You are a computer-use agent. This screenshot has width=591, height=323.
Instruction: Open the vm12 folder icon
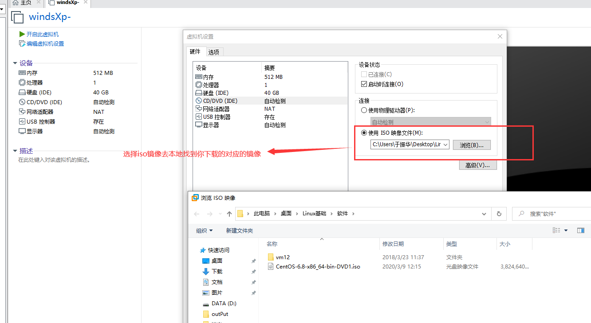click(271, 257)
